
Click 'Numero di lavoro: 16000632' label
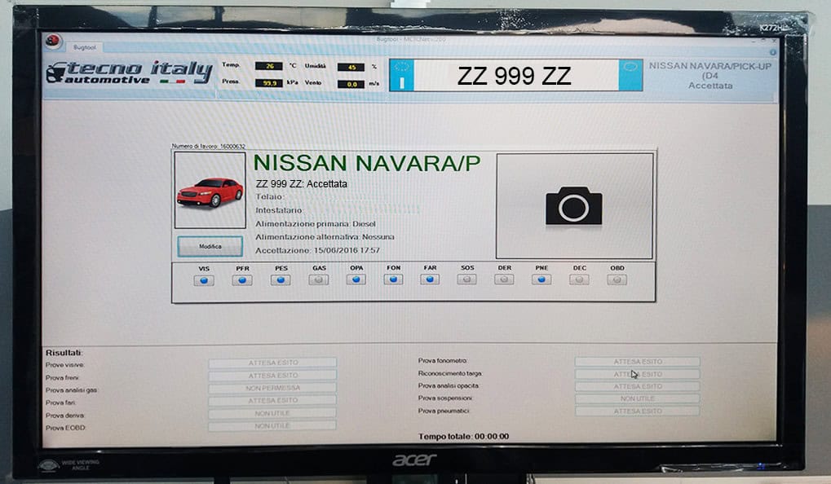(x=208, y=146)
